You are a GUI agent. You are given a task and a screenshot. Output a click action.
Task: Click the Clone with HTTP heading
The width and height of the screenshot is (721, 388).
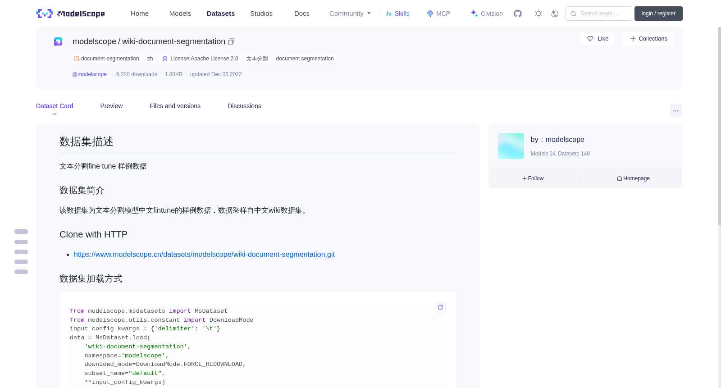(93, 234)
